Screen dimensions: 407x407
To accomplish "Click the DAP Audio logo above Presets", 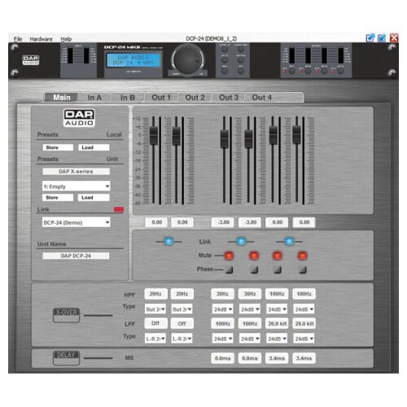I will [x=79, y=118].
